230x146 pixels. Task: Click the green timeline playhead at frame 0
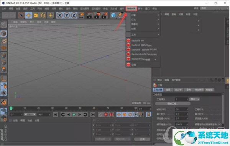coord(11,108)
